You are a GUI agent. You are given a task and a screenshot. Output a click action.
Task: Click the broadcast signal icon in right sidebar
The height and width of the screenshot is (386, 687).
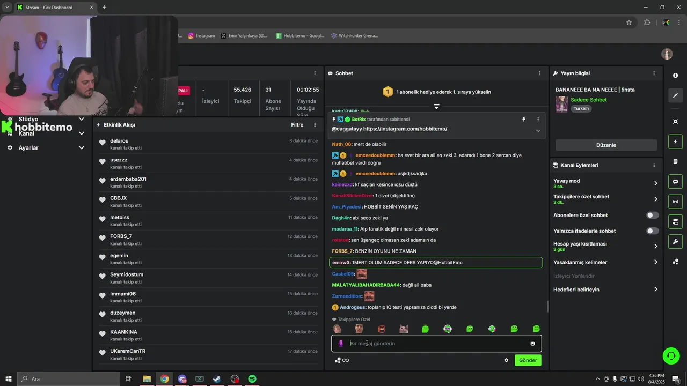[x=675, y=202]
